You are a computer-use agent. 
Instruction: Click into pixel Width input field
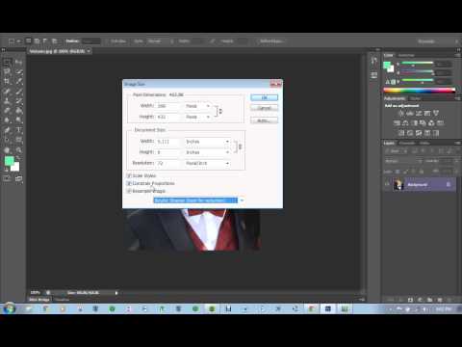point(168,106)
